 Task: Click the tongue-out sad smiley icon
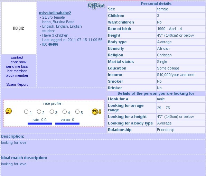click(x=9, y=111)
